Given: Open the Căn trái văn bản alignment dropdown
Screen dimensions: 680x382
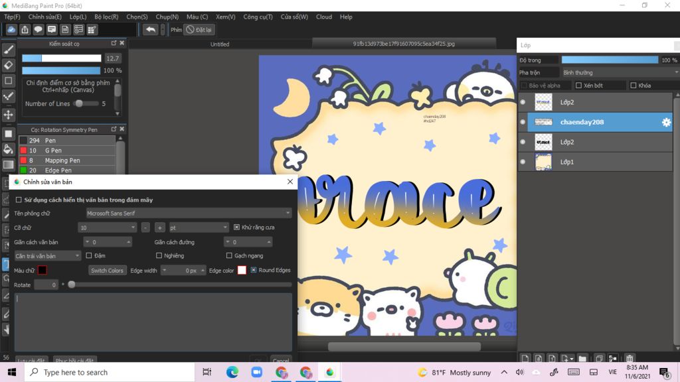Looking at the screenshot, I should [x=47, y=256].
